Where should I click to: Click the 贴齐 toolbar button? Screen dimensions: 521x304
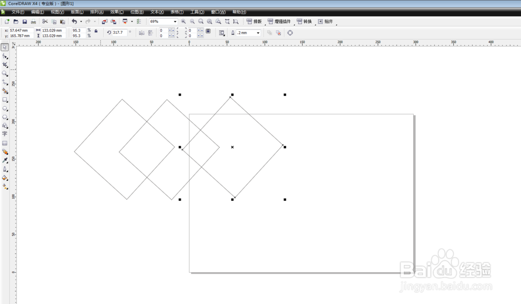point(325,21)
